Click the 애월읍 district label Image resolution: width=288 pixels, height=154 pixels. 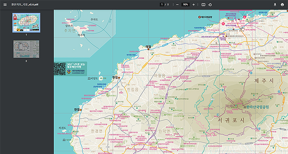click(x=160, y=75)
